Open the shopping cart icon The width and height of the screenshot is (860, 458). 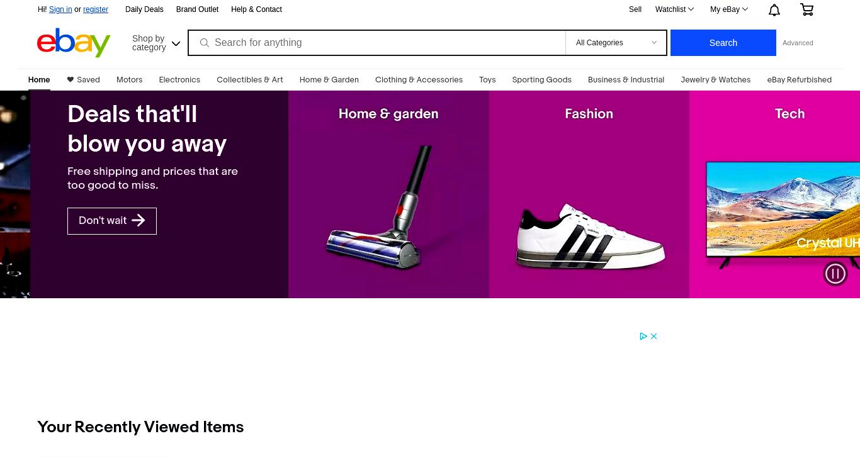tap(806, 9)
